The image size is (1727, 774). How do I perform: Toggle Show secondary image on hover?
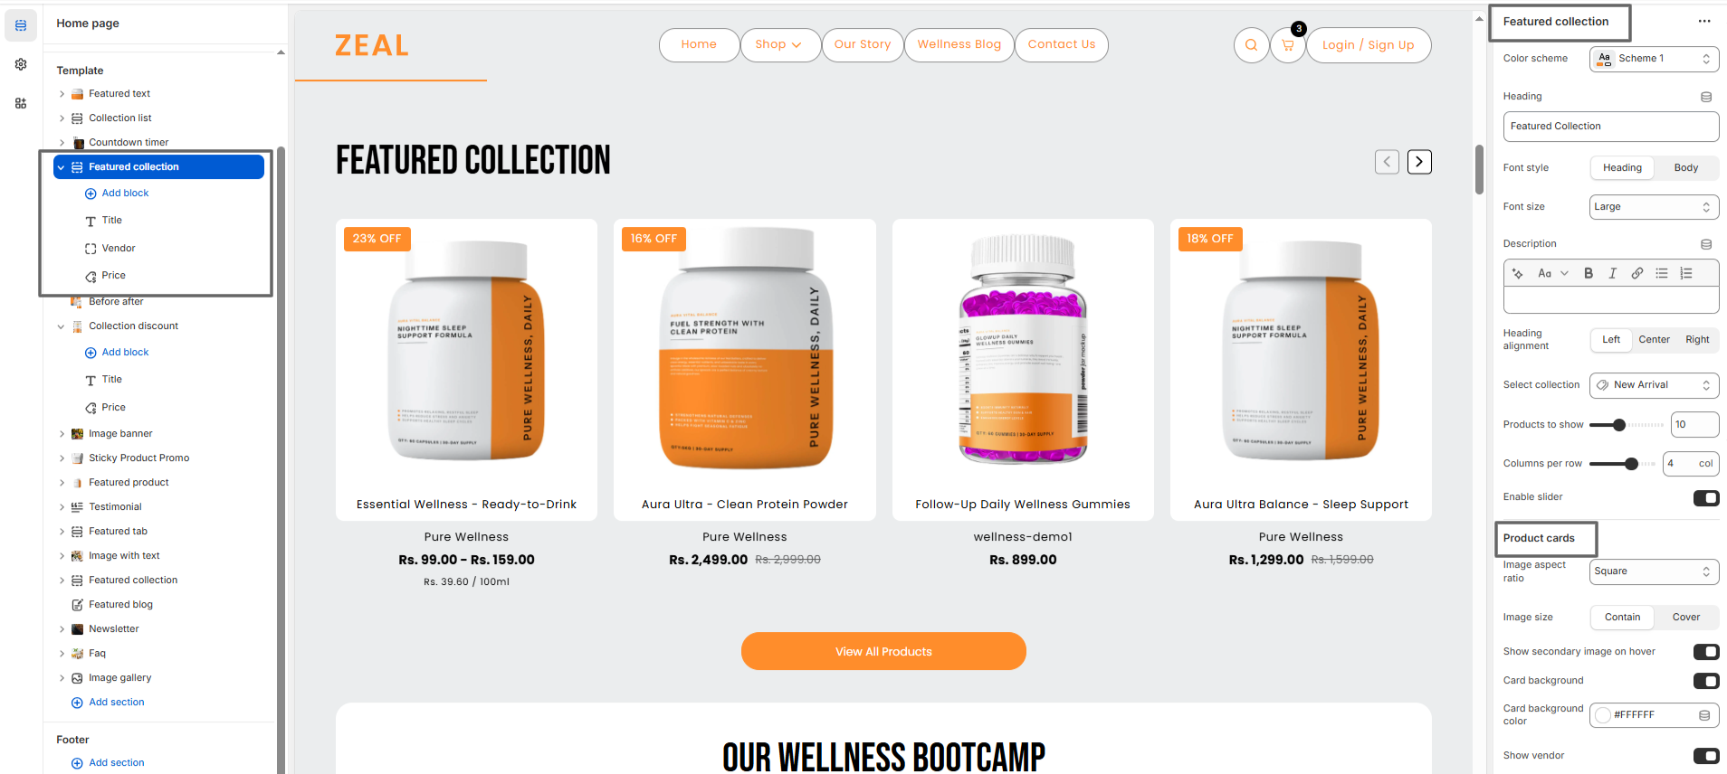(x=1705, y=652)
